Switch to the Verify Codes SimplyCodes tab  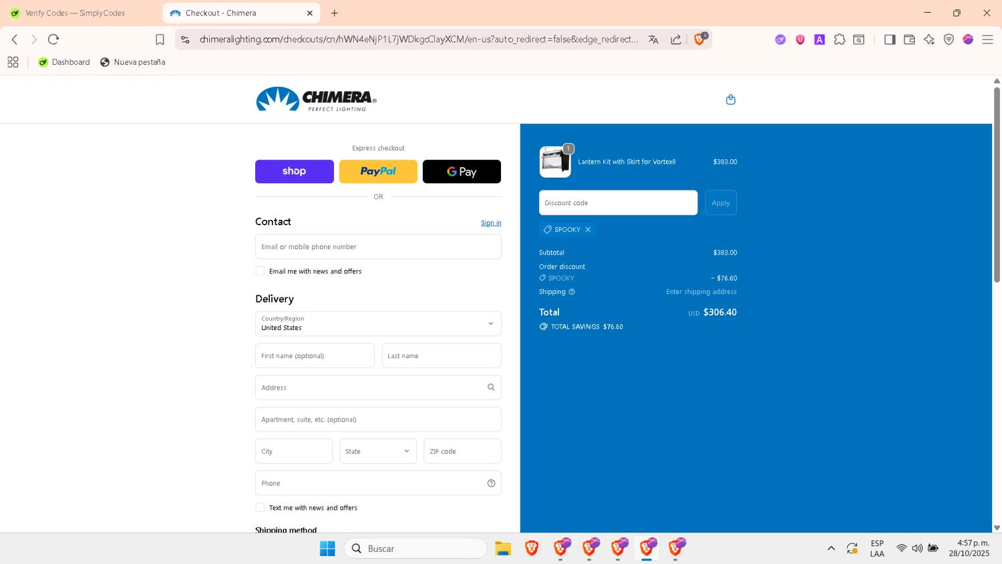pyautogui.click(x=75, y=13)
